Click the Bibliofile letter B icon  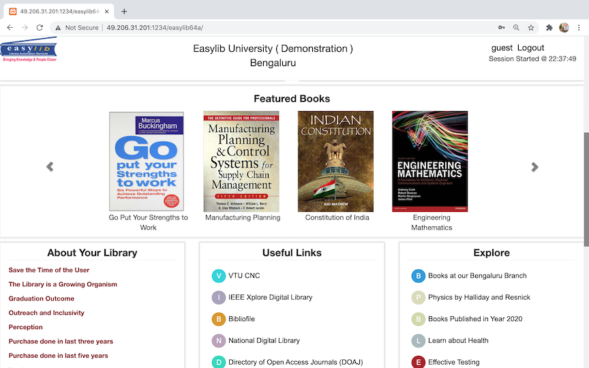coord(219,319)
